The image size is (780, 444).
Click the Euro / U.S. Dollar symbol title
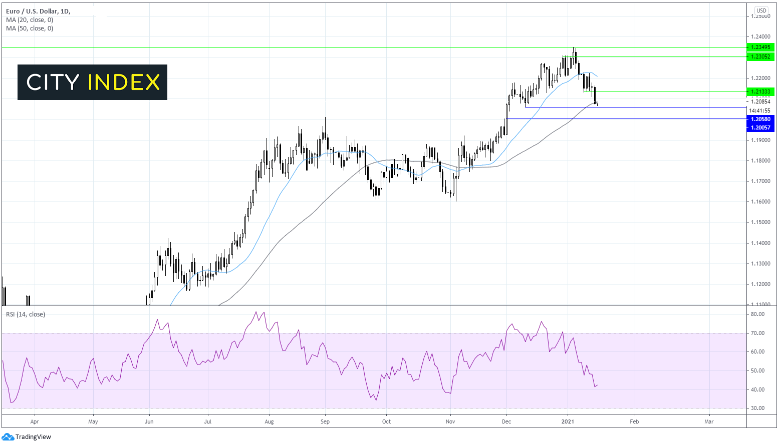[38, 11]
